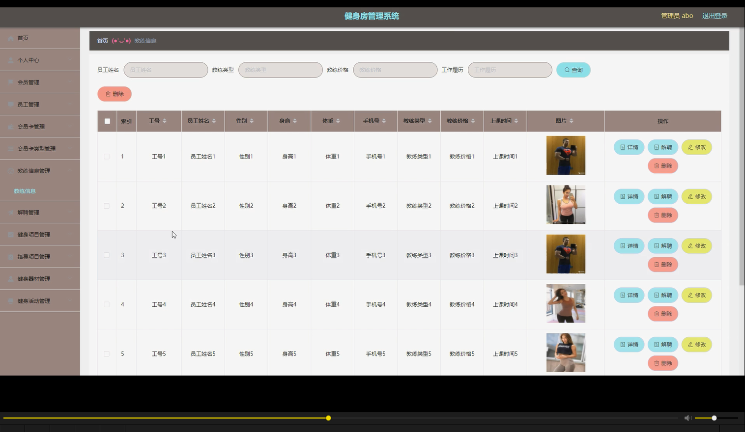This screenshot has height=432, width=745.
Task: Expand 指导项目管理 using chevron arrow
Action: (70, 257)
